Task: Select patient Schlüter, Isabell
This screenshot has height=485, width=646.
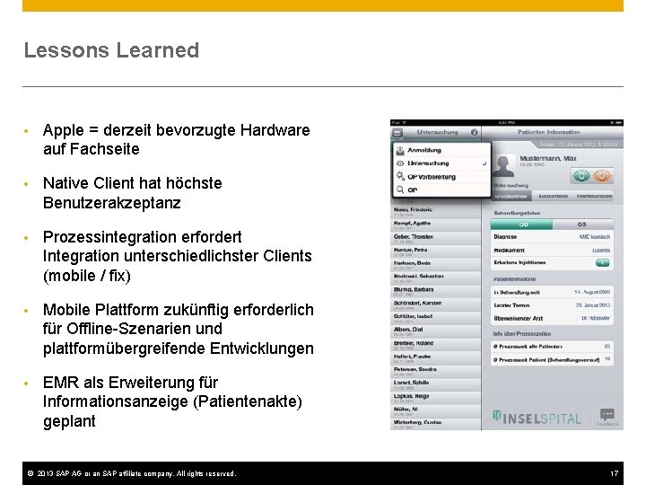Action: 435,318
